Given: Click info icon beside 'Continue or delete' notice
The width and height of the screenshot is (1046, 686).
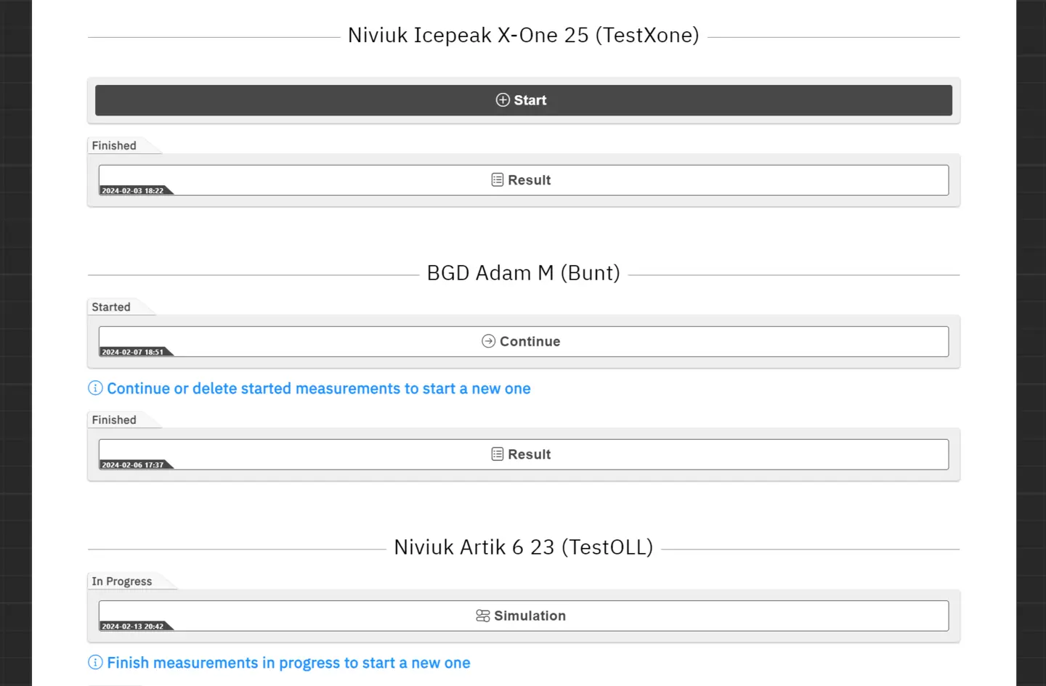Looking at the screenshot, I should coord(95,388).
